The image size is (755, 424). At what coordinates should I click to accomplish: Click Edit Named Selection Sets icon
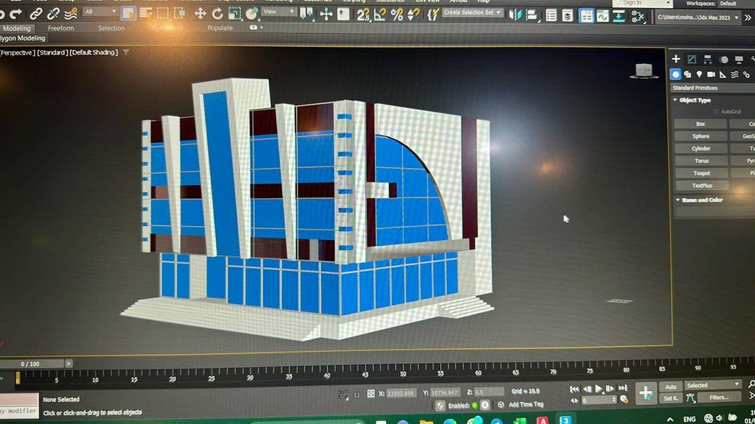[x=433, y=15]
